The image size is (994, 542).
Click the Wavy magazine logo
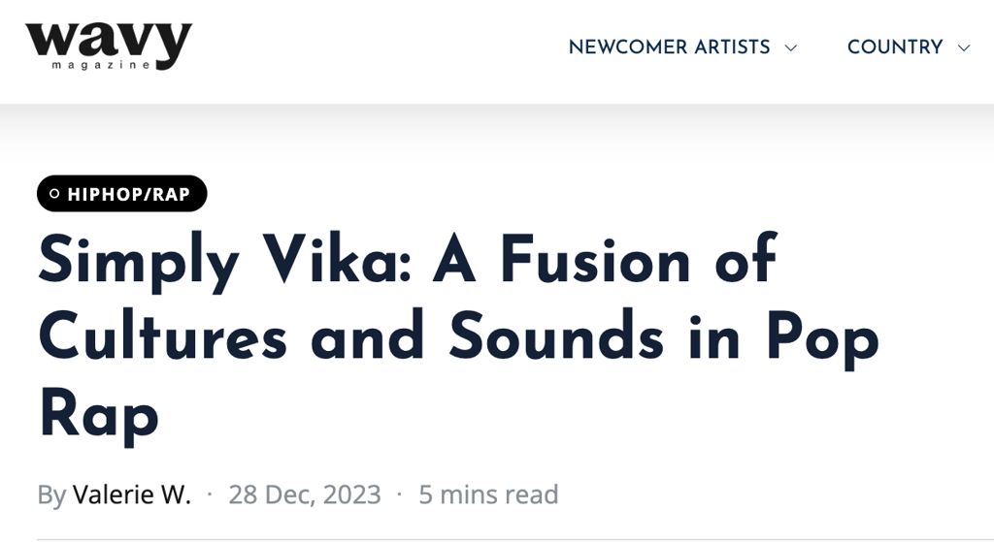pyautogui.click(x=109, y=46)
